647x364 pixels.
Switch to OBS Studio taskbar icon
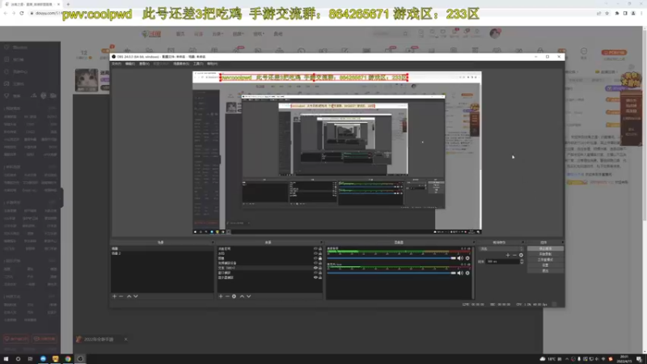(80, 359)
